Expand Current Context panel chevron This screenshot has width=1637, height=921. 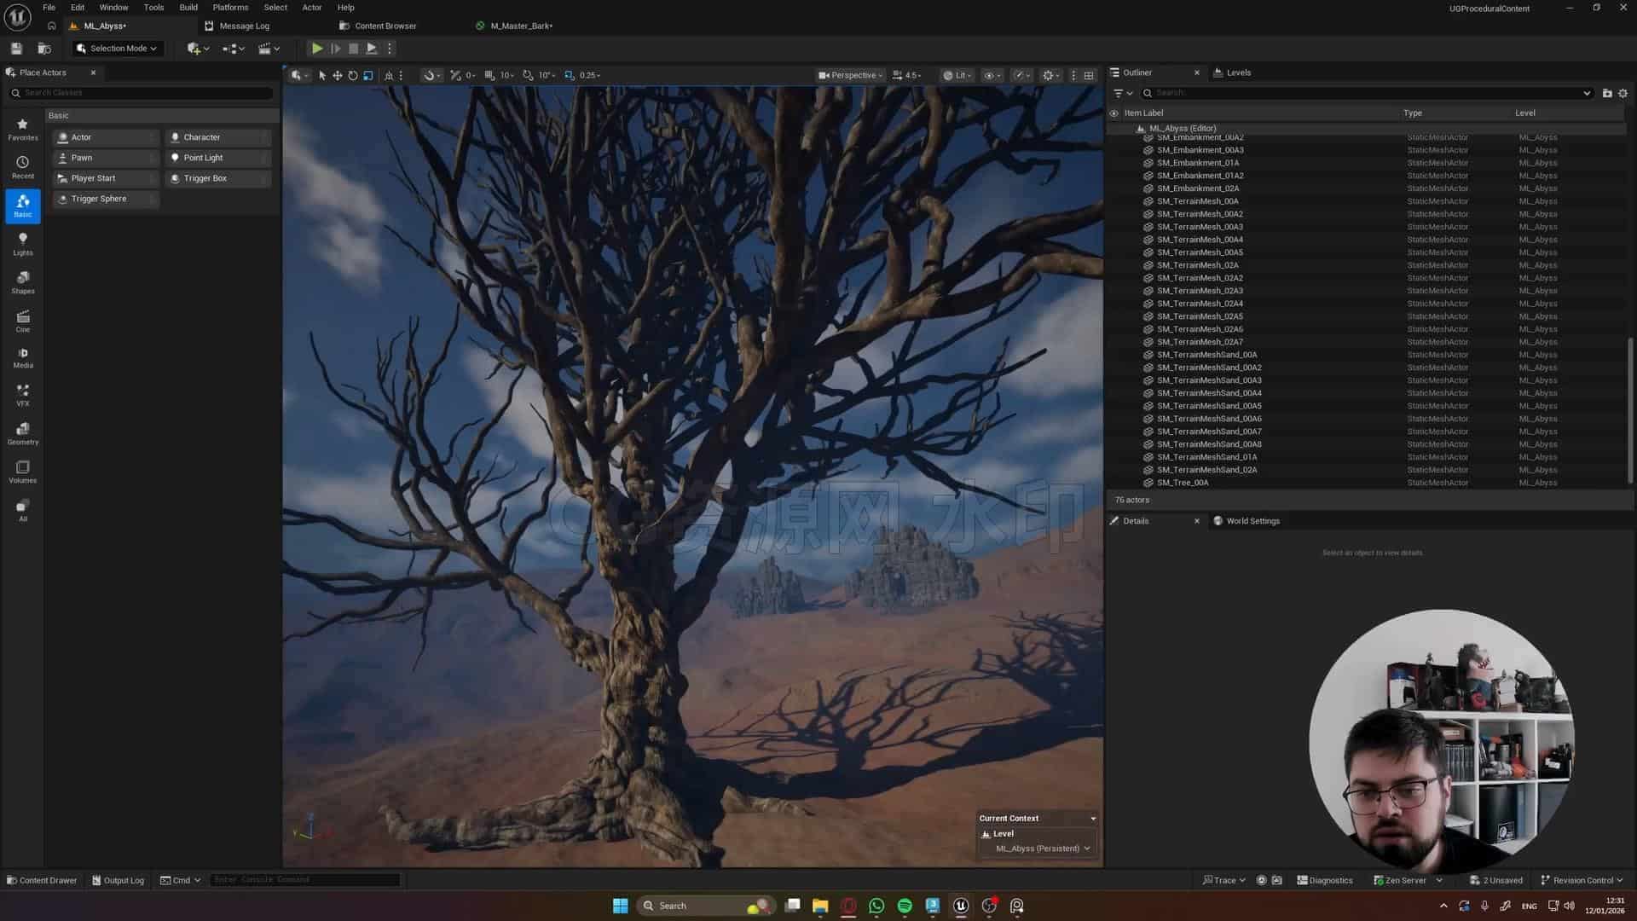pyautogui.click(x=1093, y=819)
